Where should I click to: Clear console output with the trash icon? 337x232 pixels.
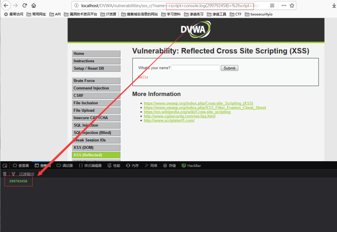5,174
